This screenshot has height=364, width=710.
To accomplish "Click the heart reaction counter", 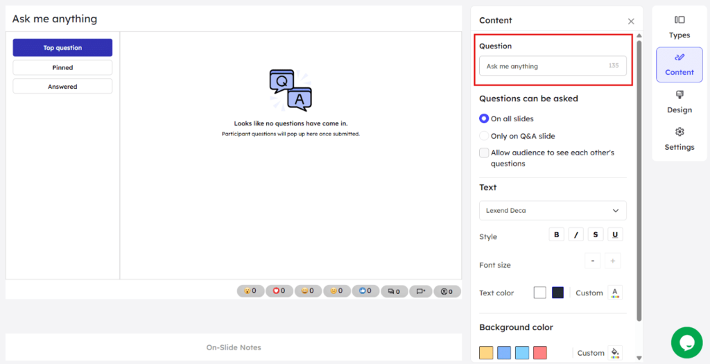I will pyautogui.click(x=279, y=291).
